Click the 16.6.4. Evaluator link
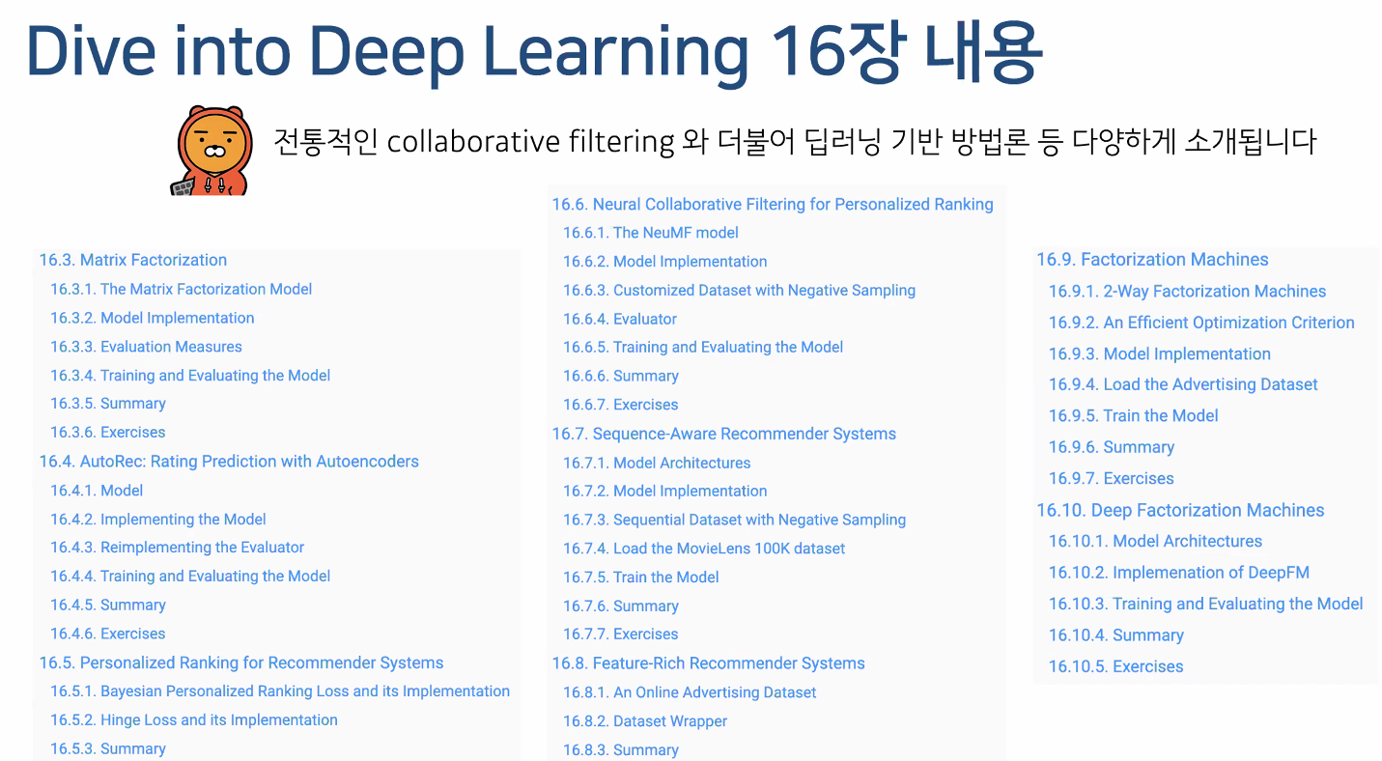Screen dimensions: 1382x761 620,320
